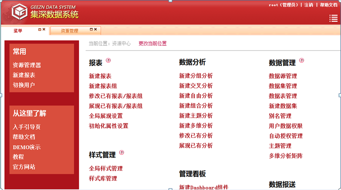Image resolution: width=341 pixels, height=190 pixels.
Task: Maximize the 资源管理 tab panel
Action: coord(91,29)
